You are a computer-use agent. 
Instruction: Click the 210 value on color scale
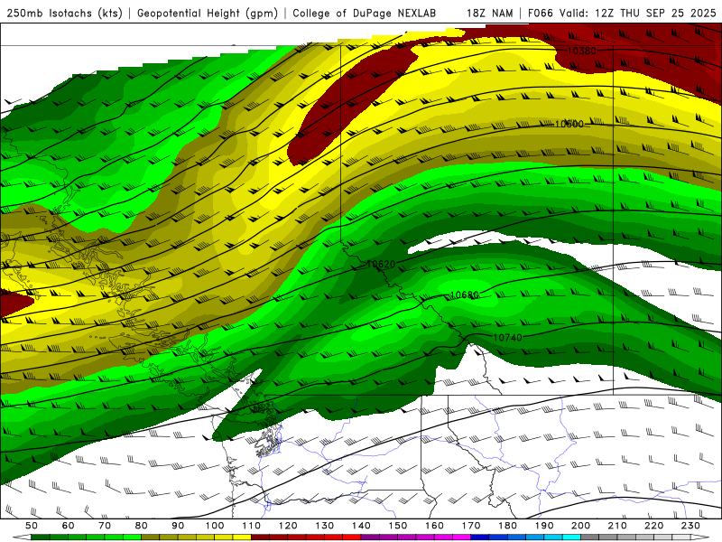coord(617,526)
